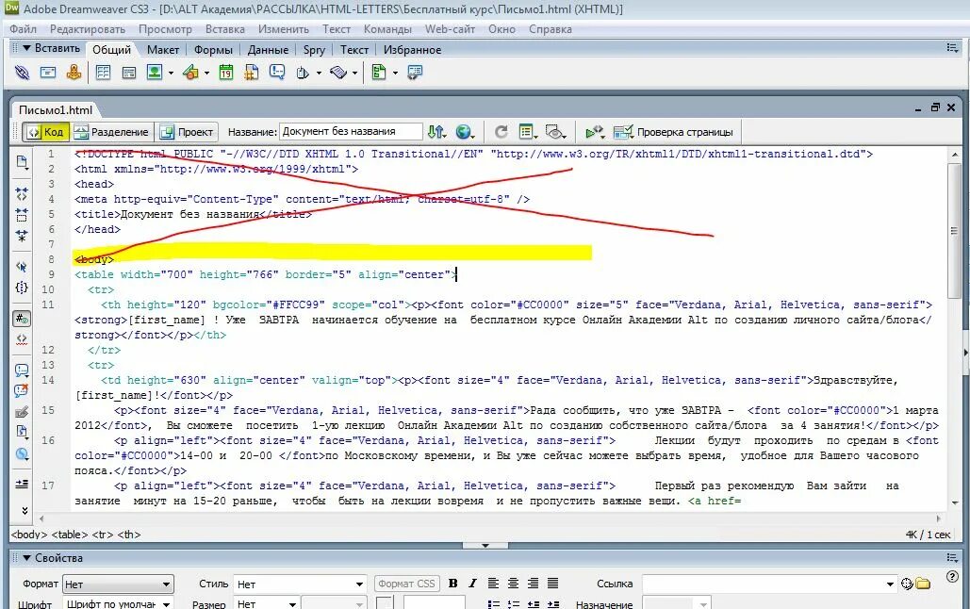Open the Стиль dropdown
Viewport: 970px width, 609px height.
(301, 584)
